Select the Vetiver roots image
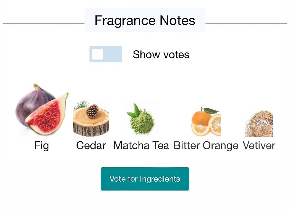 259,124
